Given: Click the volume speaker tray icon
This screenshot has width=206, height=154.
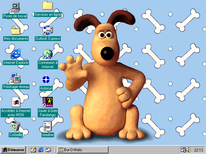Looking at the screenshot, I should click(x=189, y=150).
